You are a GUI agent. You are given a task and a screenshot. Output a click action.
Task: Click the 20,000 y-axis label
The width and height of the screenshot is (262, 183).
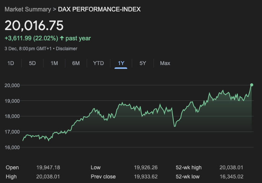click(12, 86)
